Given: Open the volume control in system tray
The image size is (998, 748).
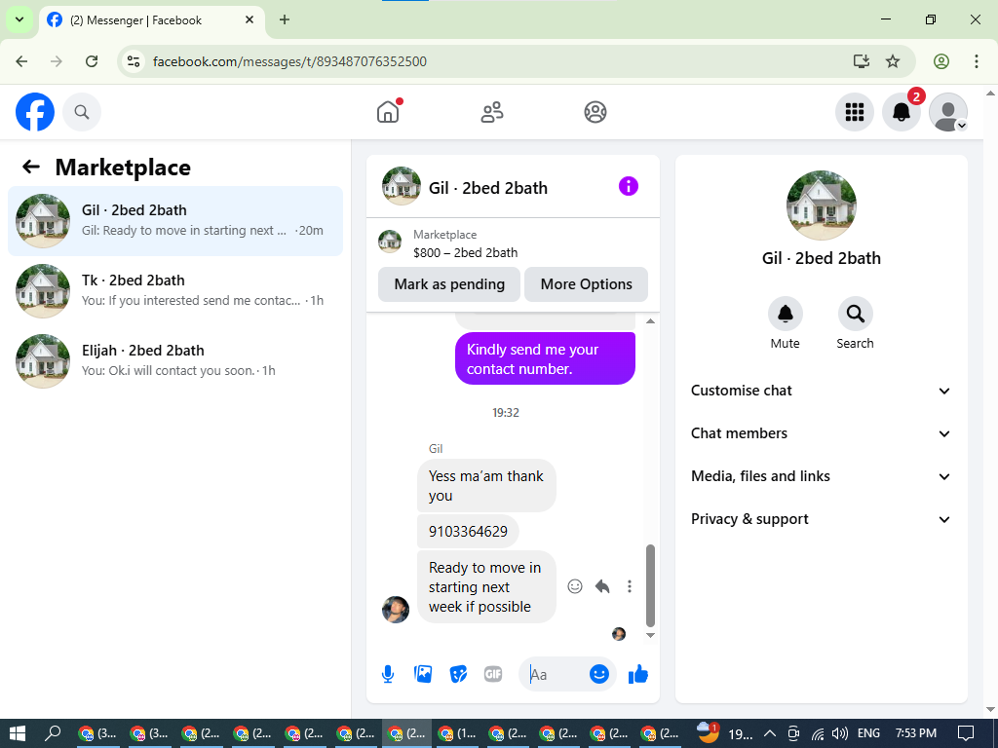Looking at the screenshot, I should pos(840,733).
